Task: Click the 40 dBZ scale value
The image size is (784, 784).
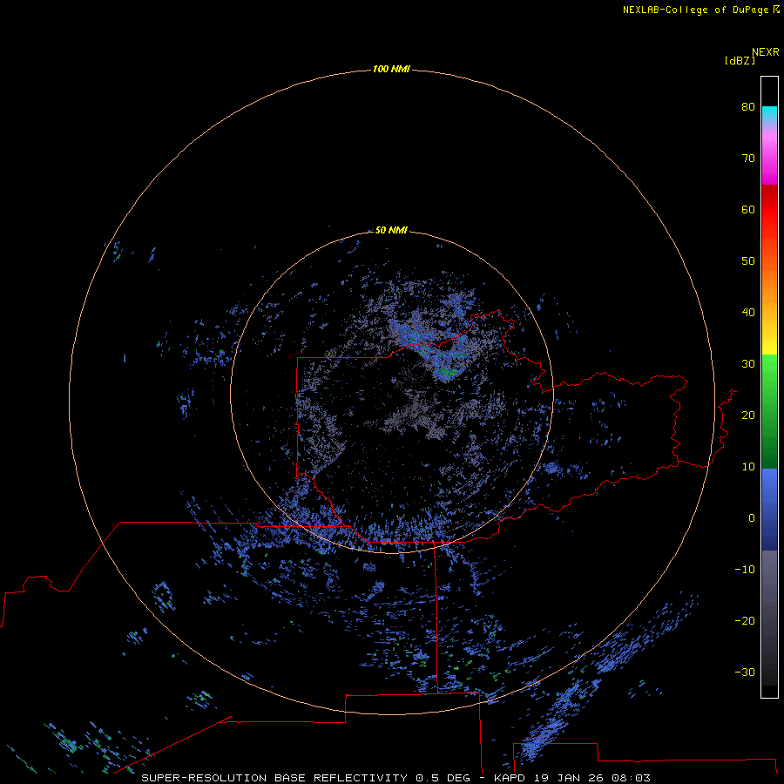Action: pyautogui.click(x=748, y=313)
